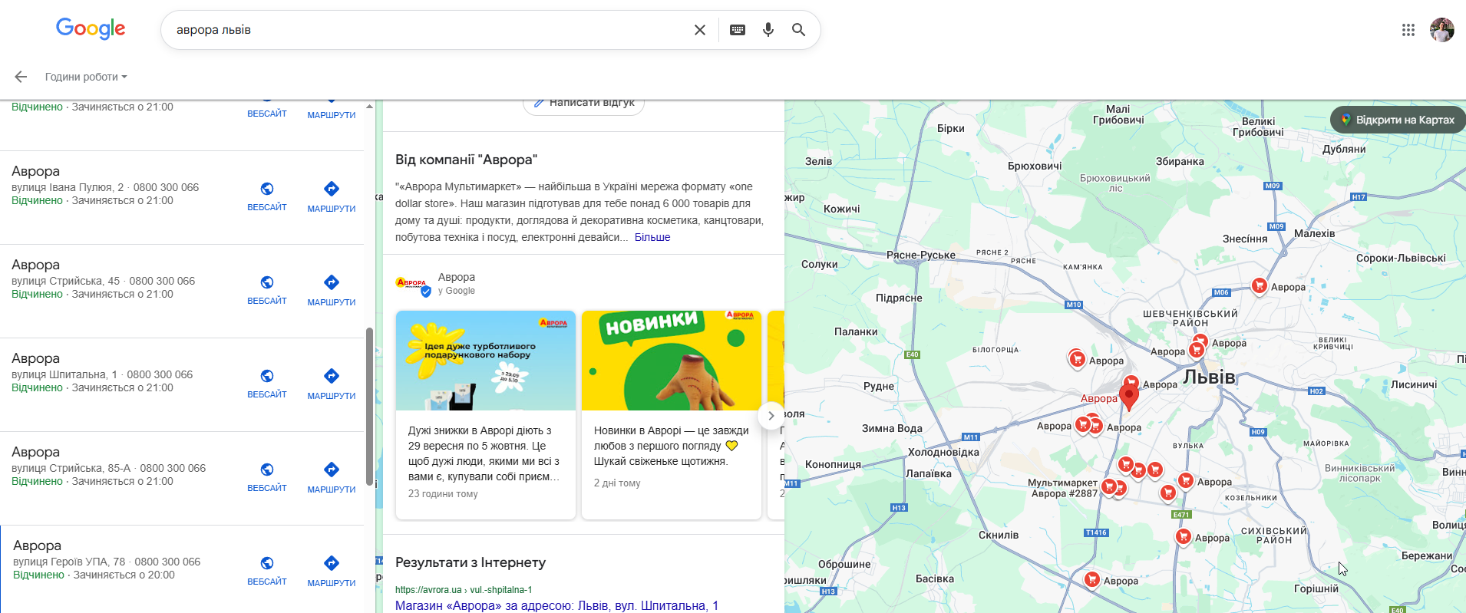Select the Аврора pin in Сихівський район
Image resolution: width=1466 pixels, height=613 pixels.
pyautogui.click(x=1184, y=537)
